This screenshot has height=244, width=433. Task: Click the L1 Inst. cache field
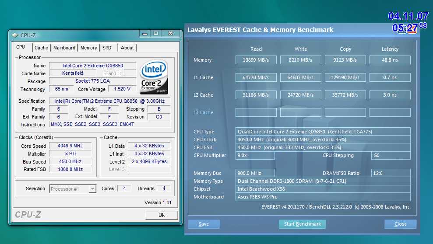pyautogui.click(x=149, y=153)
